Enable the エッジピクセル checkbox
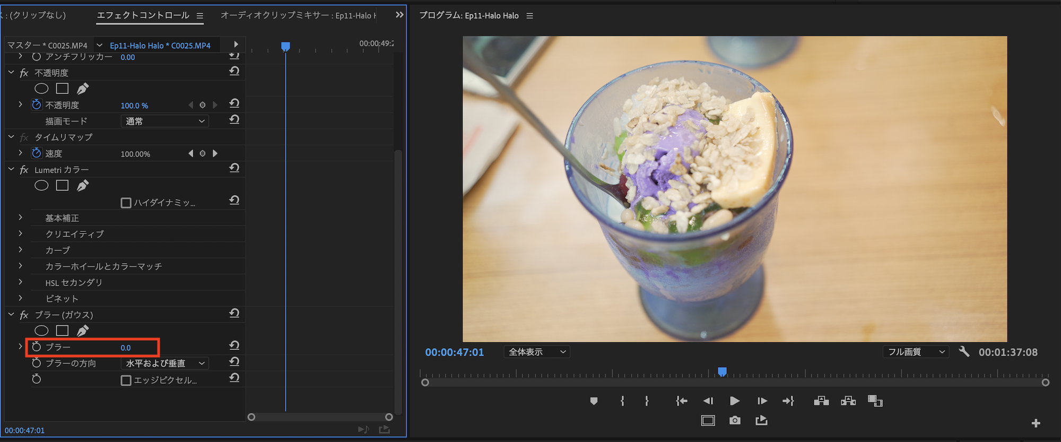This screenshot has width=1061, height=442. coord(126,380)
